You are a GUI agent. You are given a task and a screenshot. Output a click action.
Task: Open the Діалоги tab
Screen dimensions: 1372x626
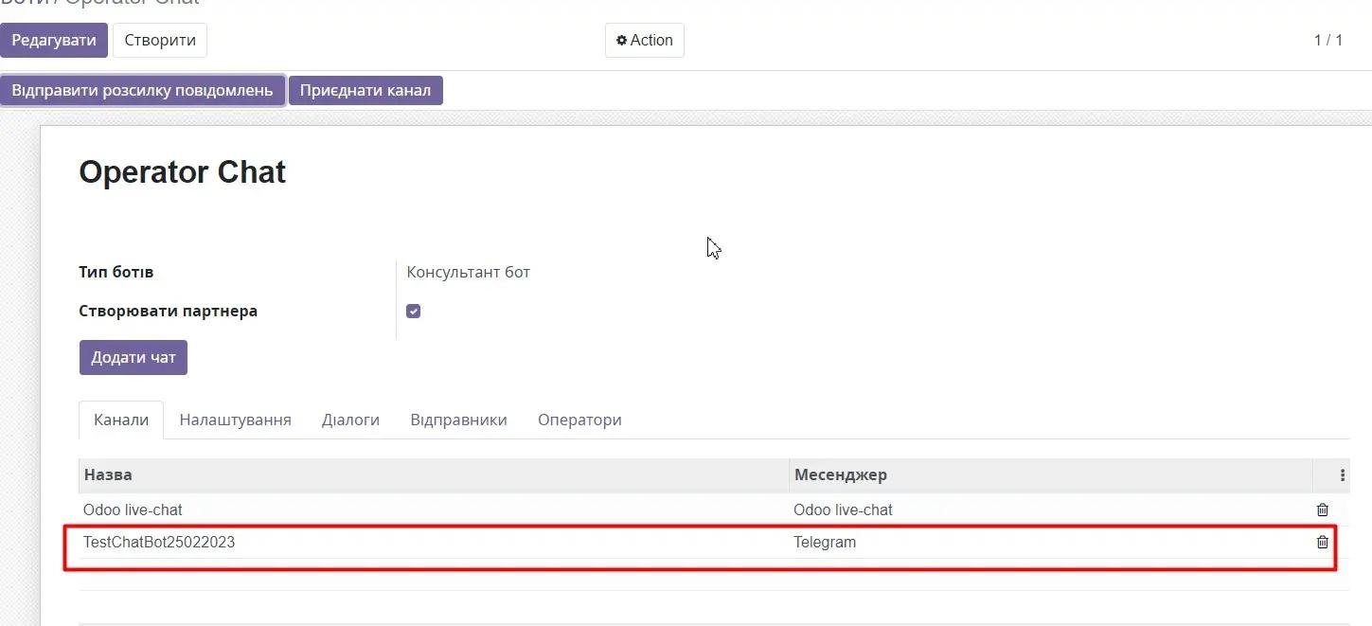coord(350,420)
